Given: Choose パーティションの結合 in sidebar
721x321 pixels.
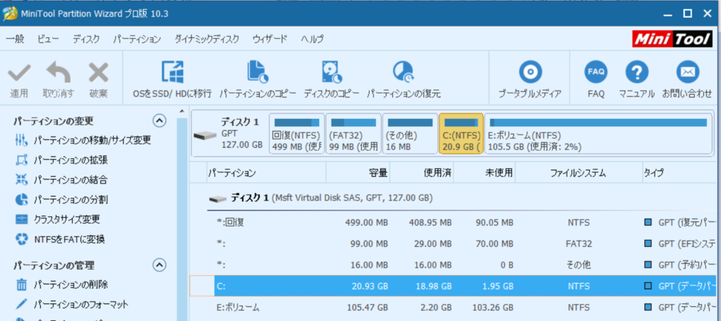Looking at the screenshot, I should tap(62, 180).
